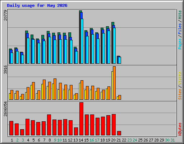Image resolution: width=184 pixels, height=144 pixels.
Task: Click the Visits legend label
Action: 180,78
